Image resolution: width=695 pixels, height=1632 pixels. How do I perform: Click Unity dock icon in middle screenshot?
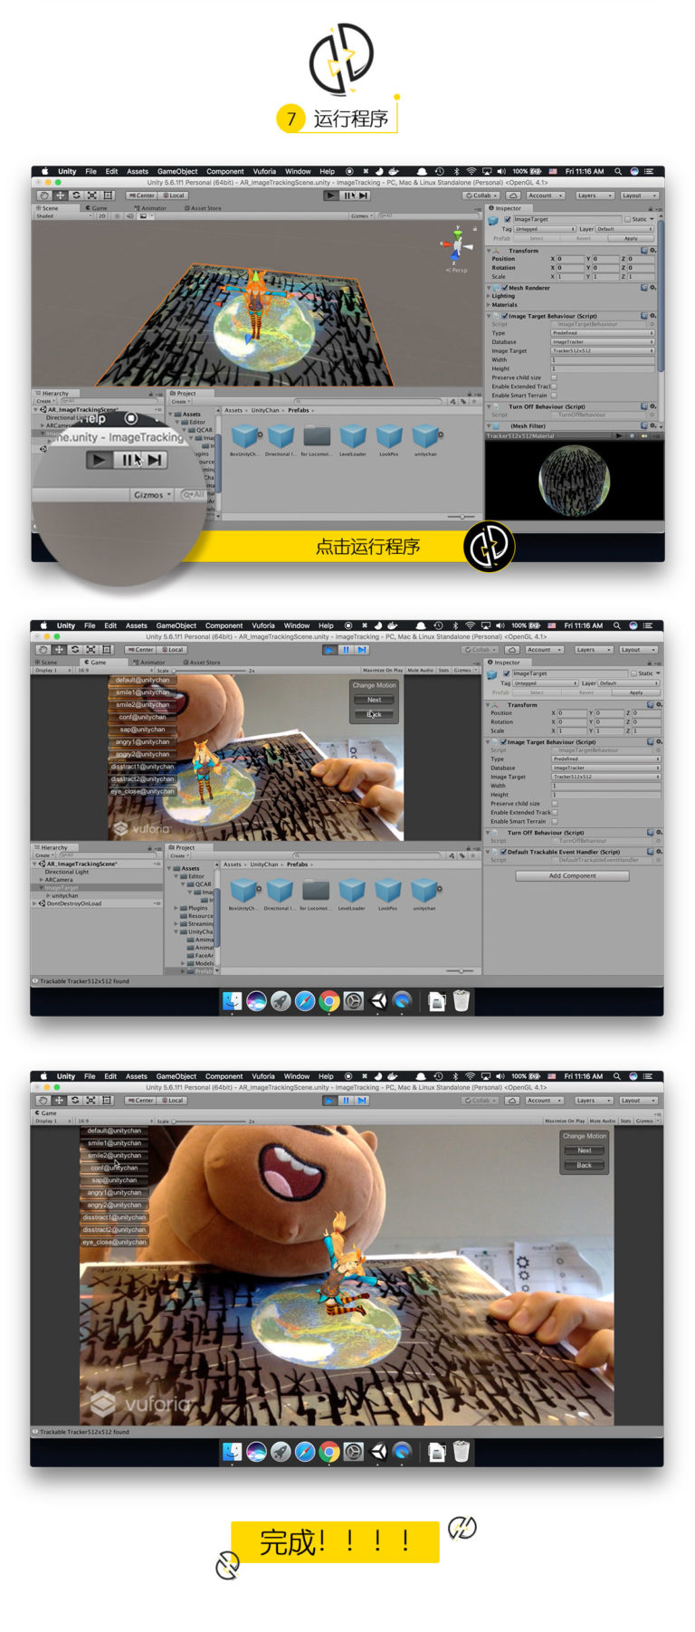point(378,1000)
